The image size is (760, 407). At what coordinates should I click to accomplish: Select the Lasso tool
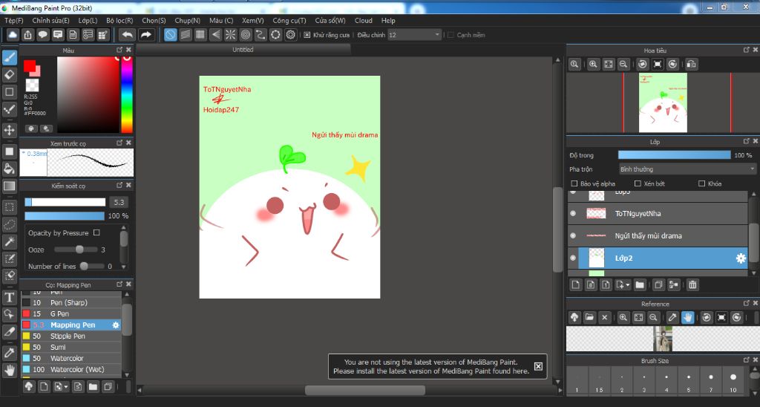10,224
